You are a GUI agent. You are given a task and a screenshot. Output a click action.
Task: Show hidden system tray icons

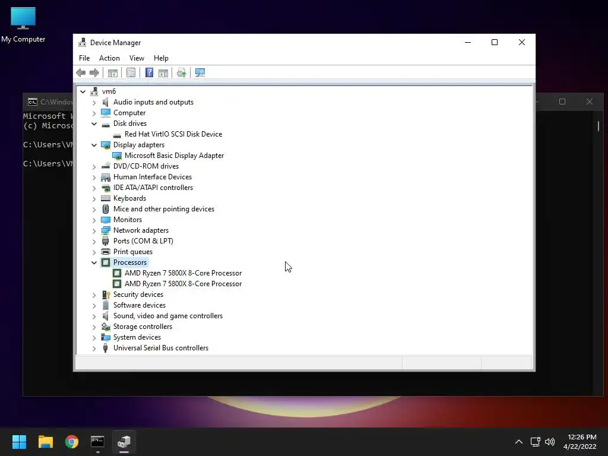click(x=518, y=442)
